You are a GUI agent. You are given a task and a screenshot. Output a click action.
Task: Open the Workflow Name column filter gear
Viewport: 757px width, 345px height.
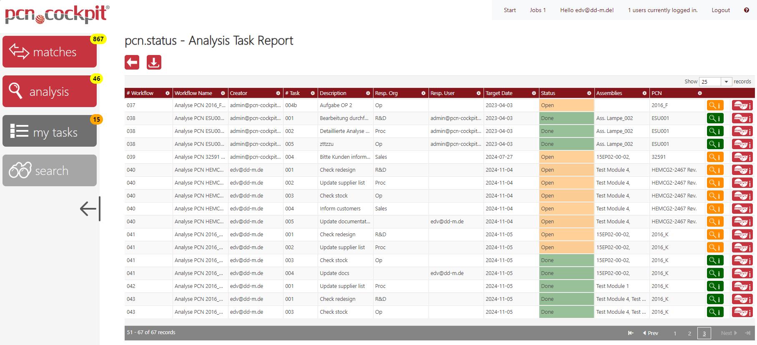[x=223, y=93]
